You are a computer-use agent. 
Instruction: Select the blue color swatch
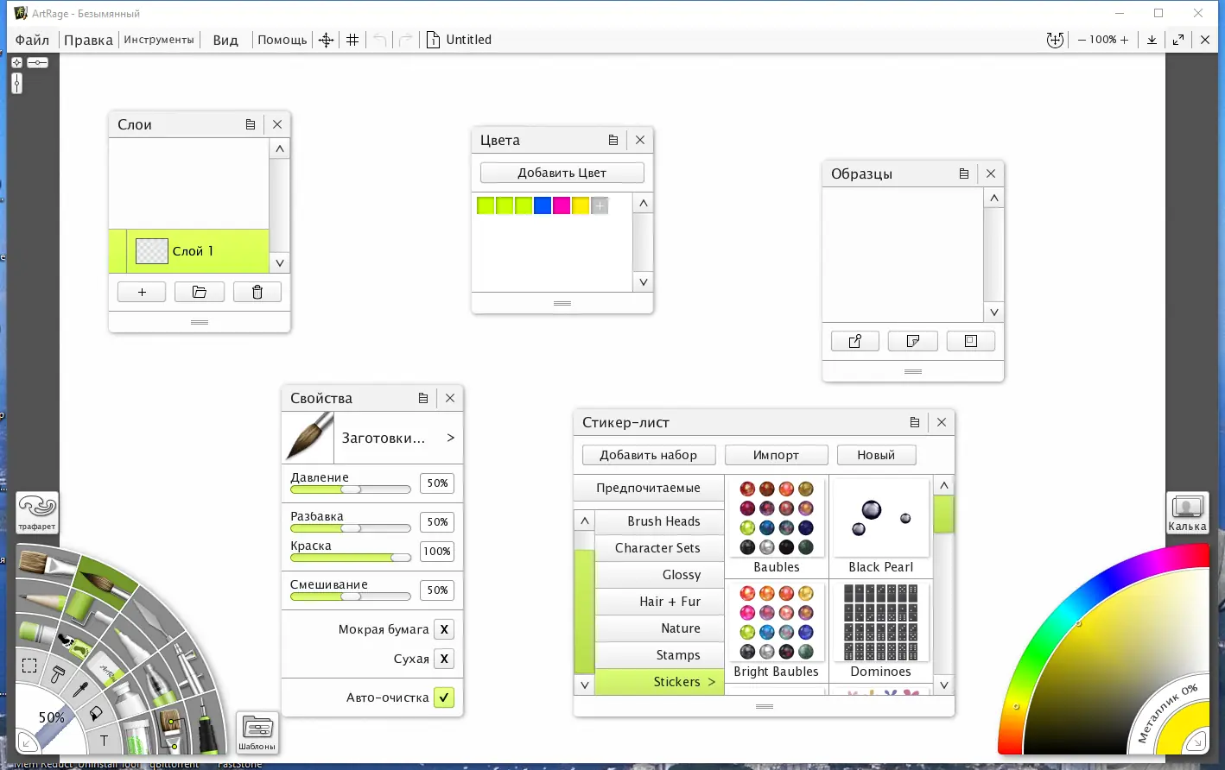pos(543,205)
